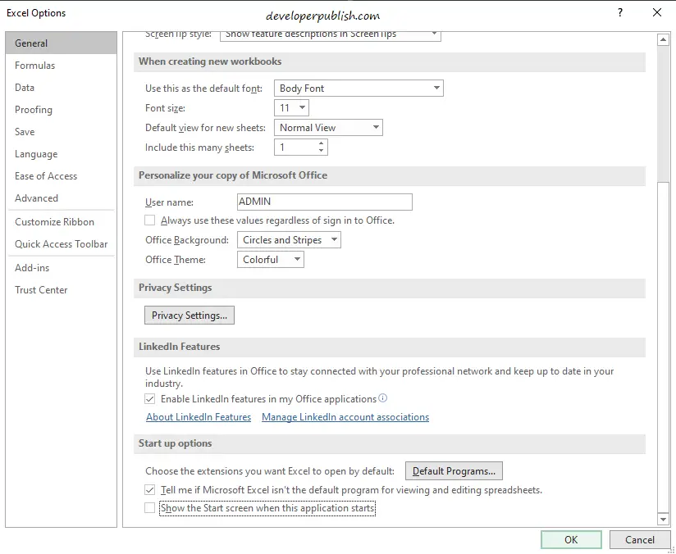Click the 'Personalize your copy of Microsoft Office' heading
The width and height of the screenshot is (676, 554).
click(233, 175)
